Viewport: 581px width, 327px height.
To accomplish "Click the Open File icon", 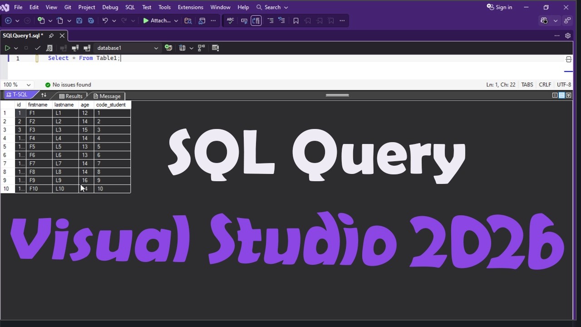I will click(x=59, y=20).
